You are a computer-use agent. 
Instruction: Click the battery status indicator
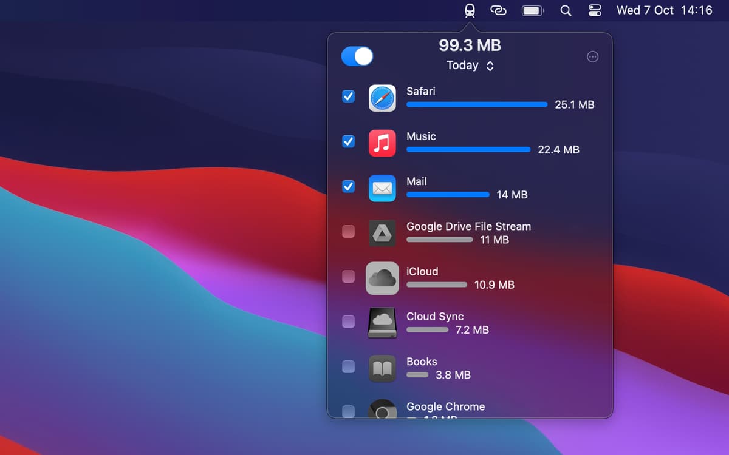pyautogui.click(x=533, y=10)
